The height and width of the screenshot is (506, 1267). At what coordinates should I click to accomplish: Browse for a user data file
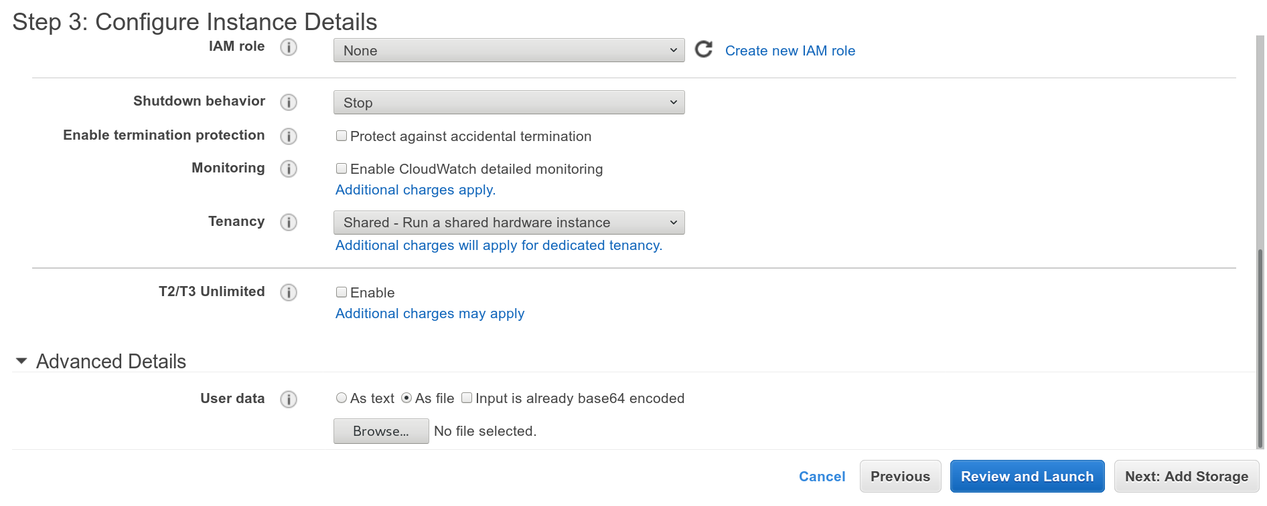[380, 430]
